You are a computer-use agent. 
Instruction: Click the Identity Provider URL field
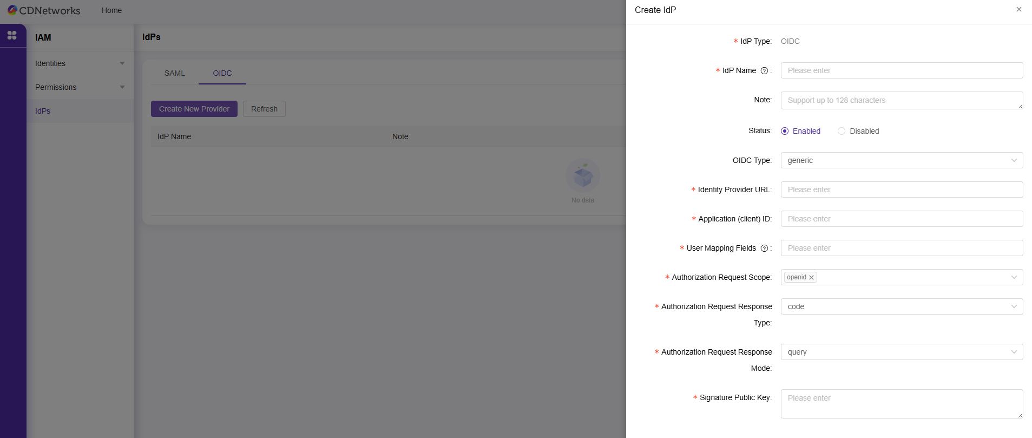coord(901,189)
